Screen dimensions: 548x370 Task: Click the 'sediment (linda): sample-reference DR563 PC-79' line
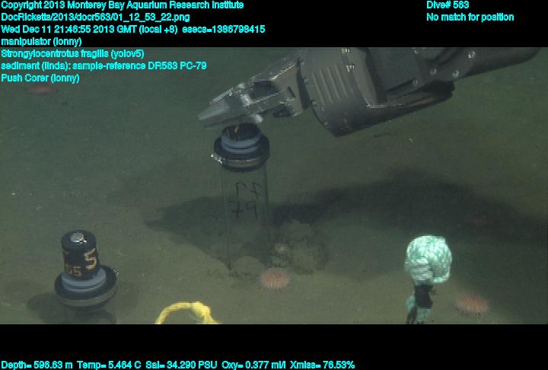(104, 65)
